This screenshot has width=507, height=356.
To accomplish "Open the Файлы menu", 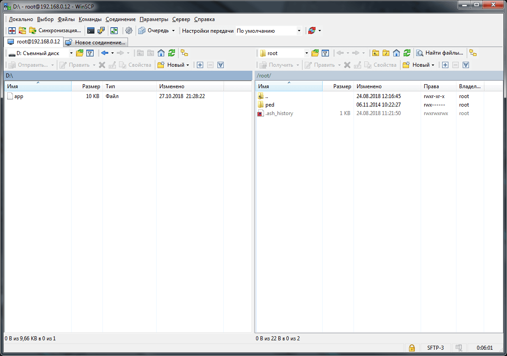I will [x=66, y=19].
